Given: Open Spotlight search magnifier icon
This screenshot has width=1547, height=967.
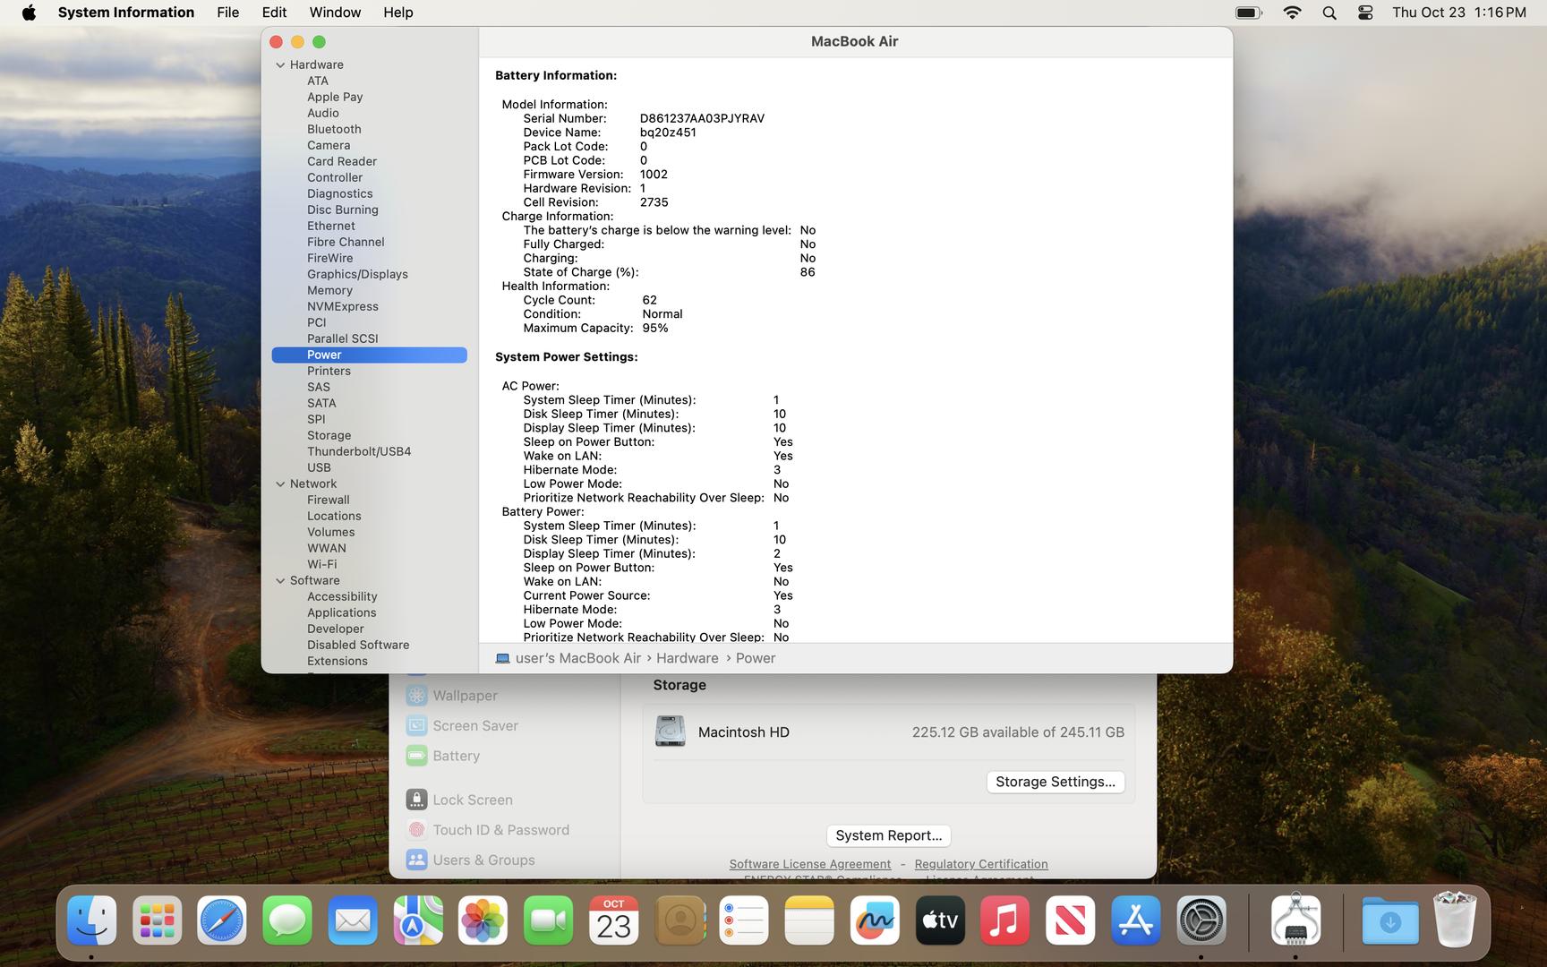Looking at the screenshot, I should pyautogui.click(x=1329, y=13).
